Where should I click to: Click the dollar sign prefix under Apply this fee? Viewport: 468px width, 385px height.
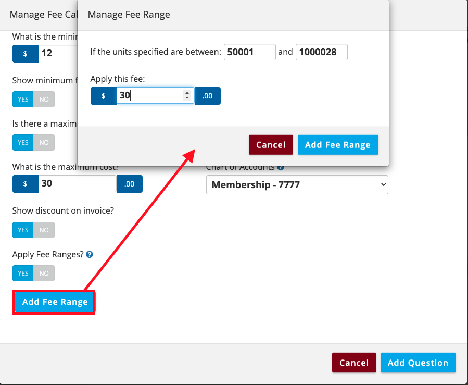(x=103, y=96)
